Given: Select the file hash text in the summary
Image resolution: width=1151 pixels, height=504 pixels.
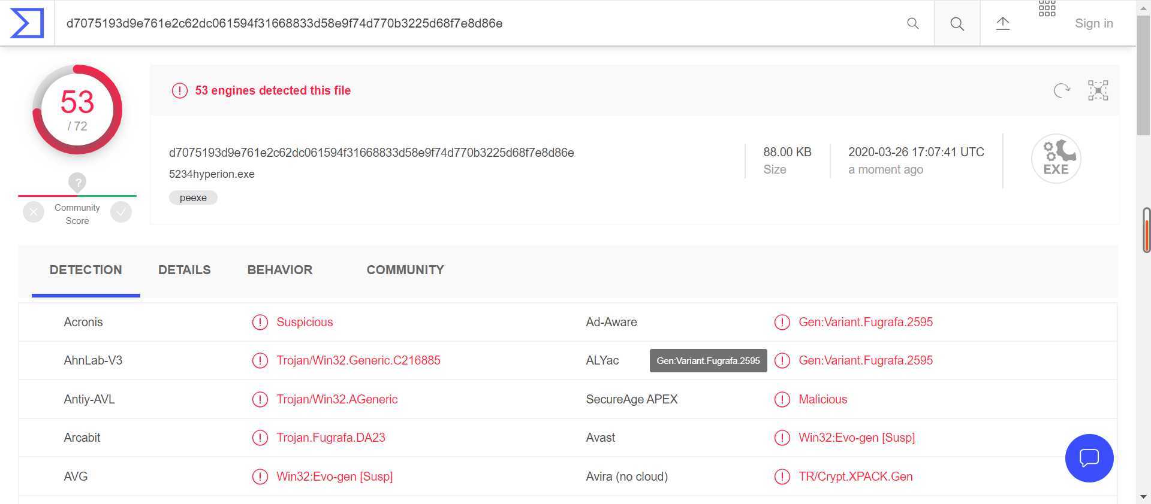Looking at the screenshot, I should pyautogui.click(x=372, y=153).
